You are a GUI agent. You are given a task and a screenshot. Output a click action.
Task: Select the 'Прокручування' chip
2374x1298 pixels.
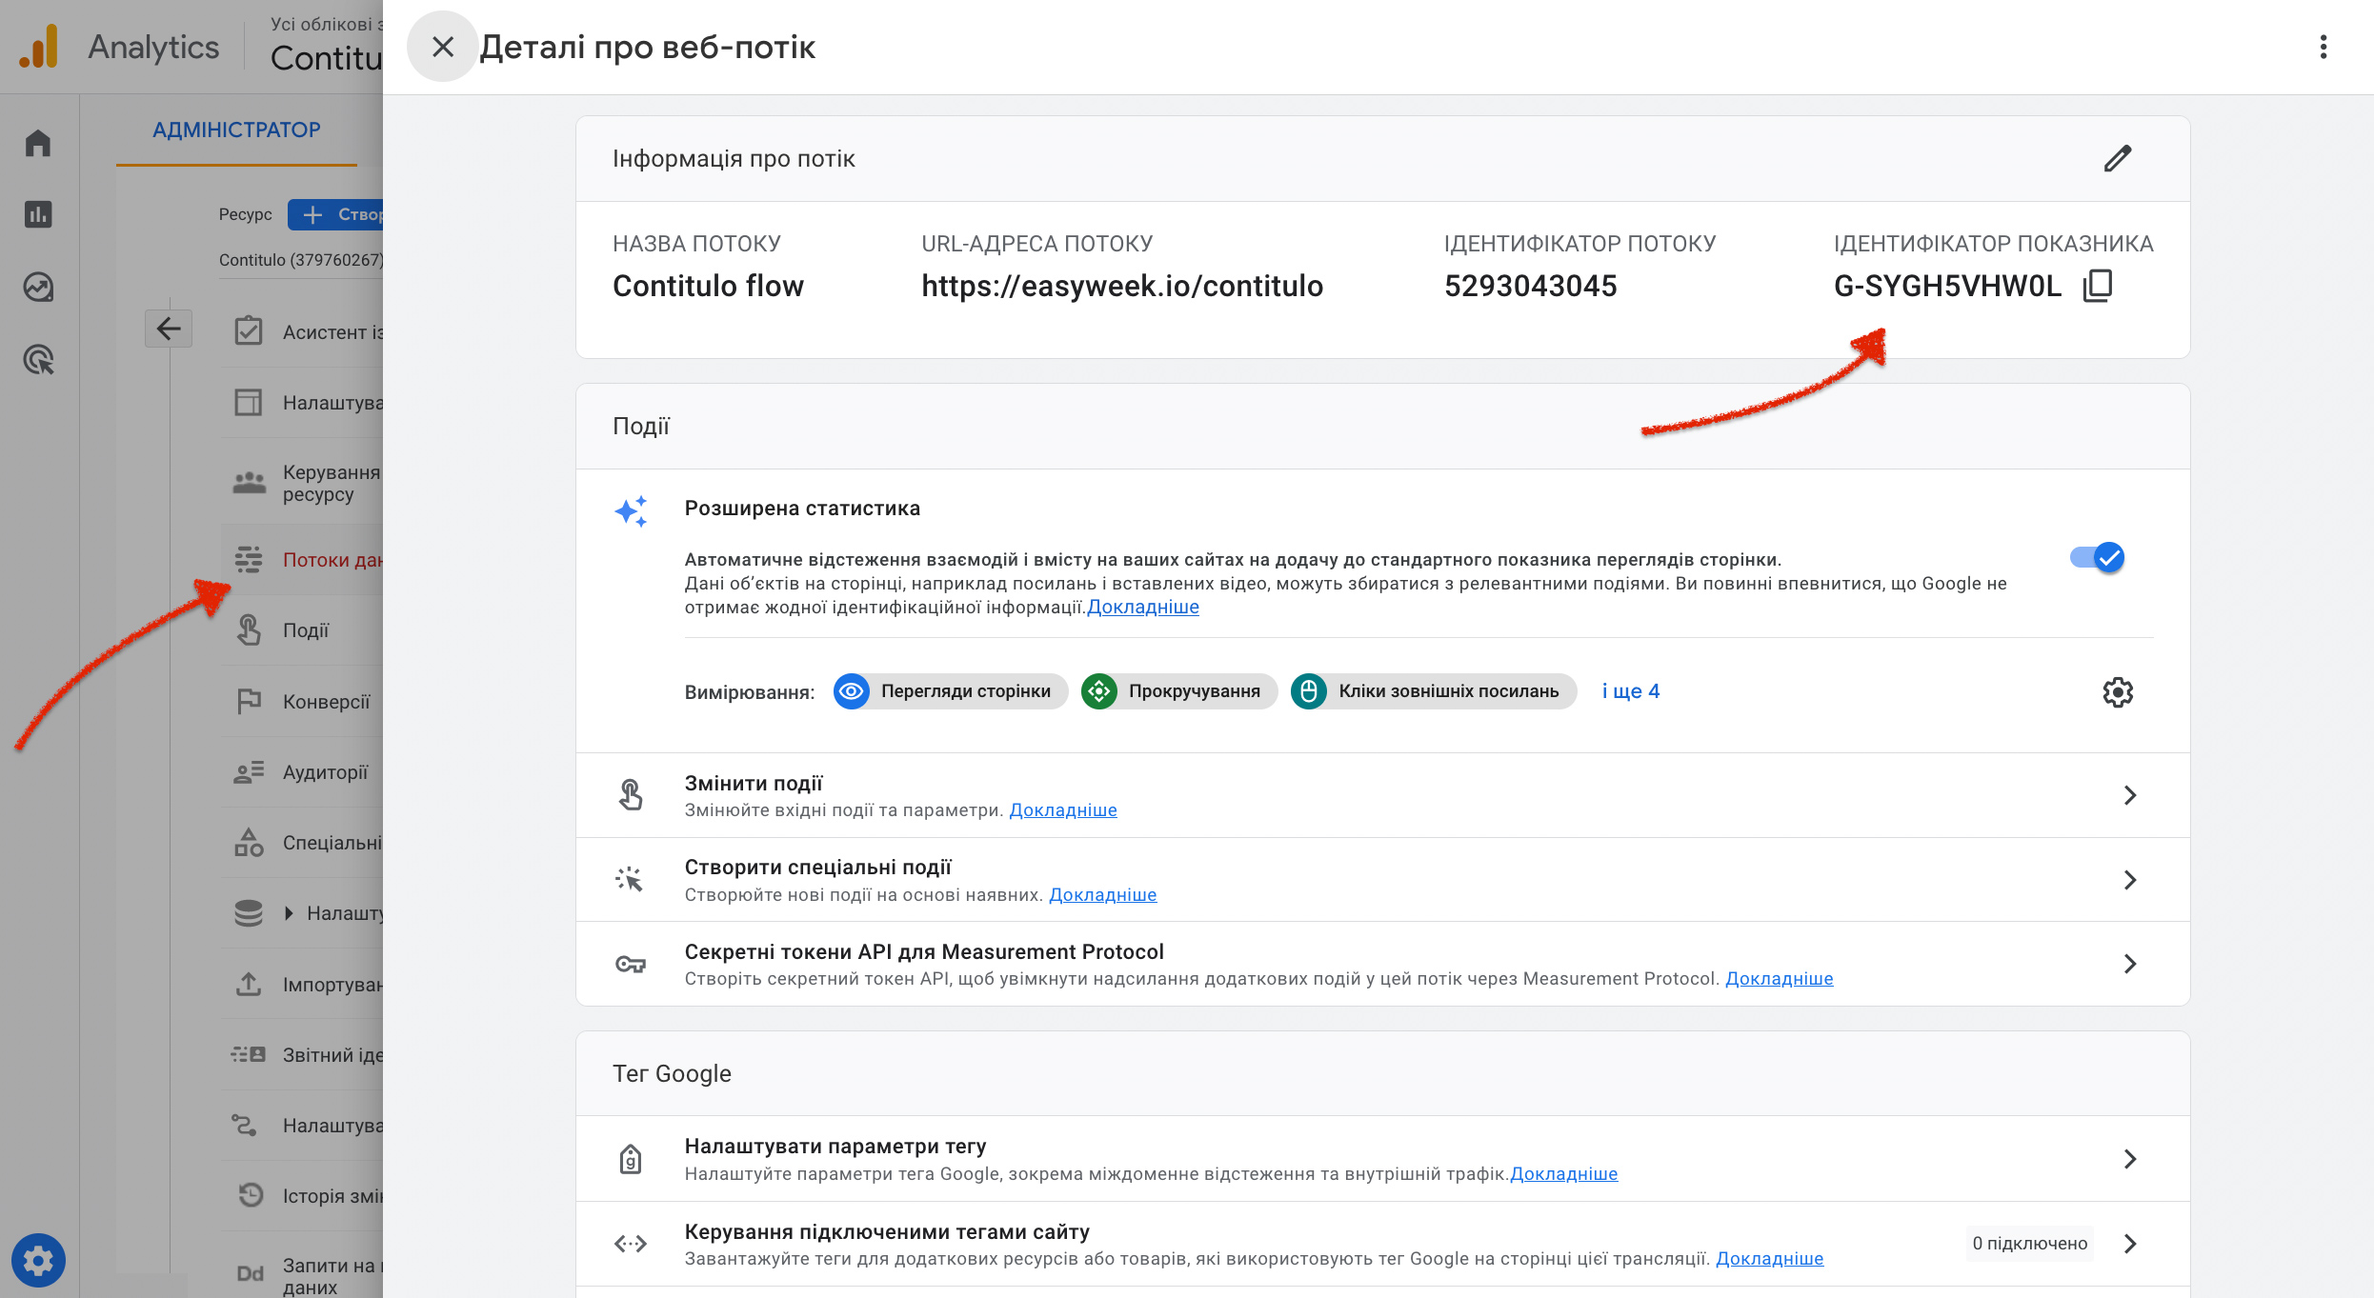[x=1178, y=691]
